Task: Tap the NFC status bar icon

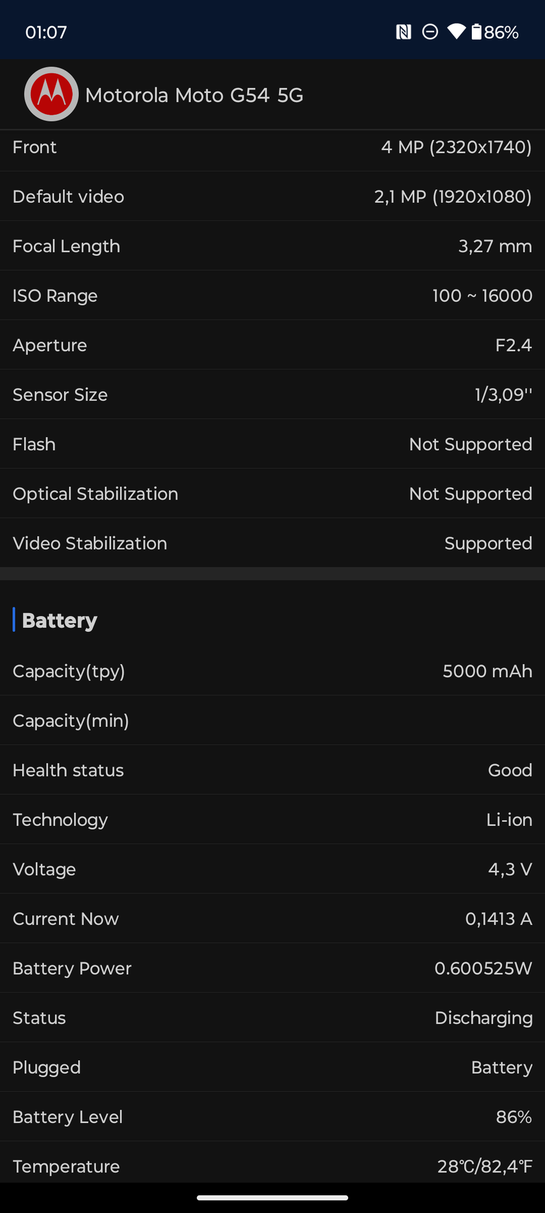Action: coord(403,32)
